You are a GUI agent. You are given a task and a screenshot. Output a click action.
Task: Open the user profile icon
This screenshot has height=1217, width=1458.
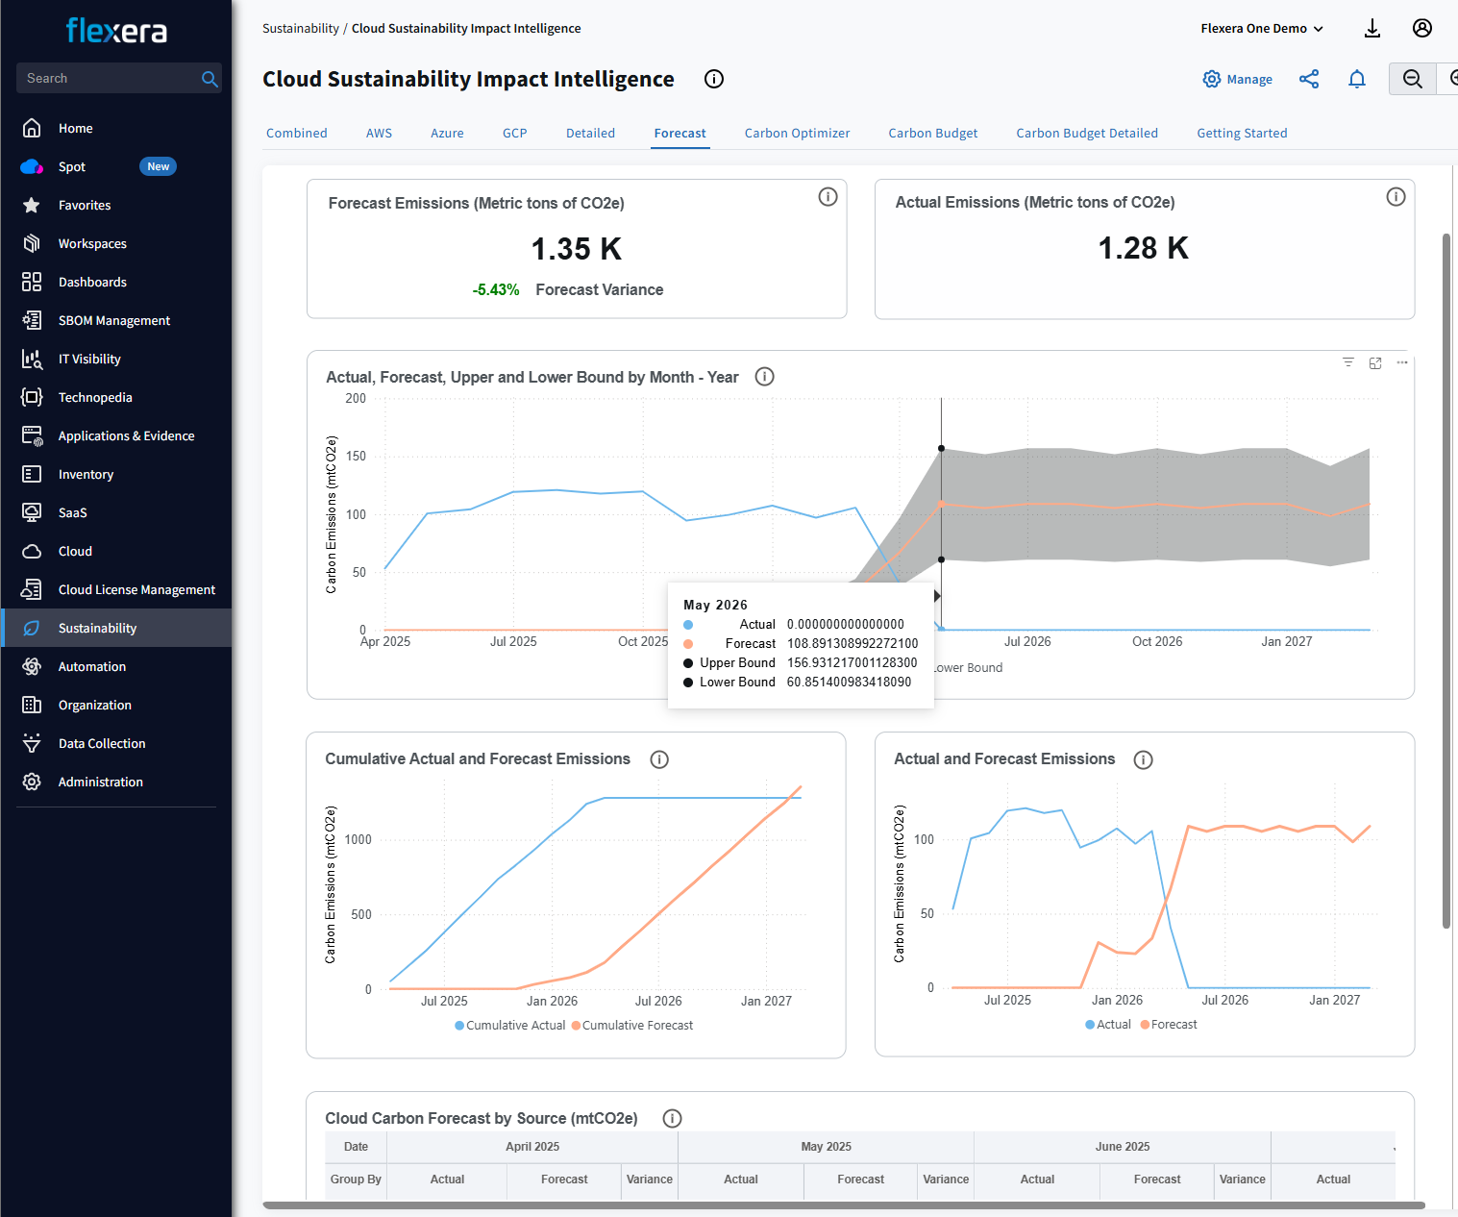[x=1422, y=28]
